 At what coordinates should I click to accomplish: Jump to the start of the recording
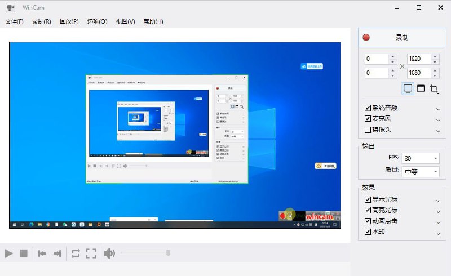click(x=42, y=253)
